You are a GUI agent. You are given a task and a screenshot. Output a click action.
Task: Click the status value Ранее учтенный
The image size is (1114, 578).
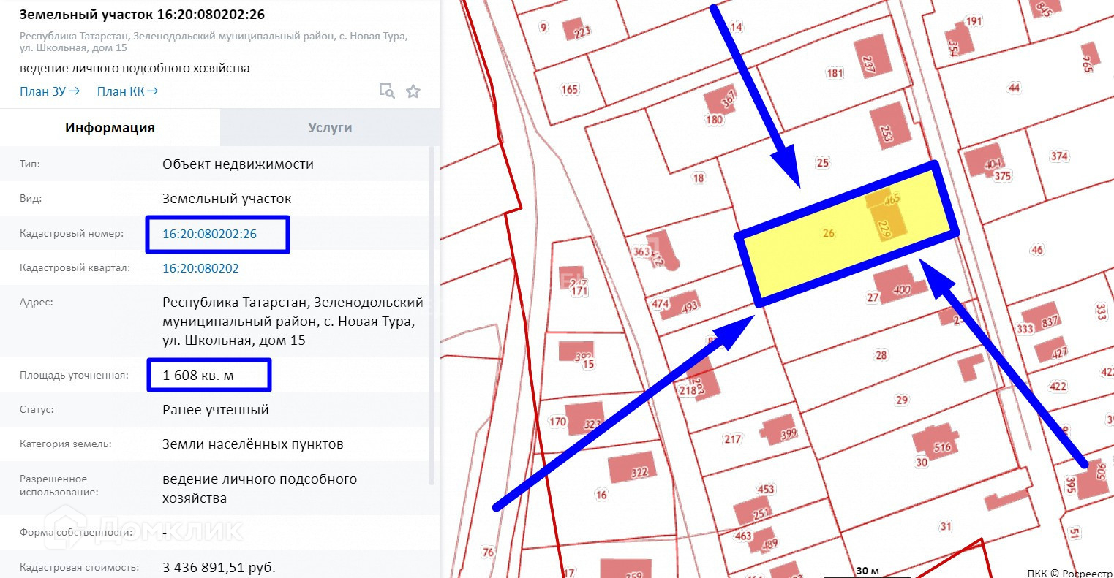(x=216, y=410)
